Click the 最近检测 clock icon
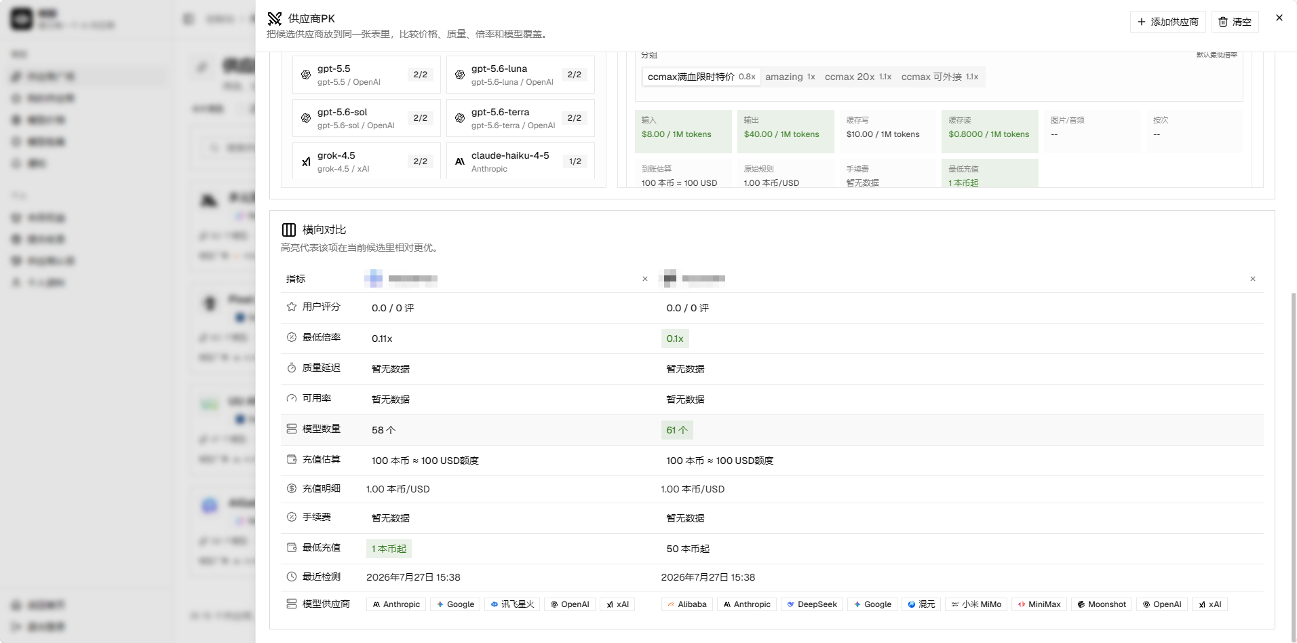Viewport: 1297px width, 643px height. point(292,577)
